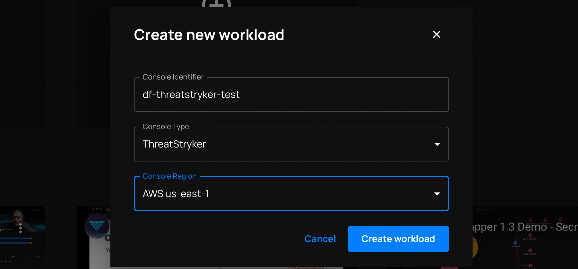Close the Create new workload dialog
The height and width of the screenshot is (269, 578).
436,34
